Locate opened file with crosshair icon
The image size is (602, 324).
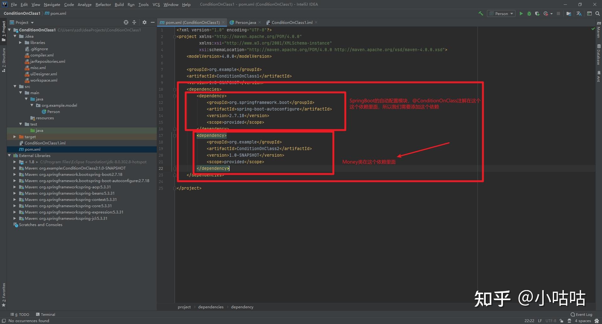click(126, 22)
